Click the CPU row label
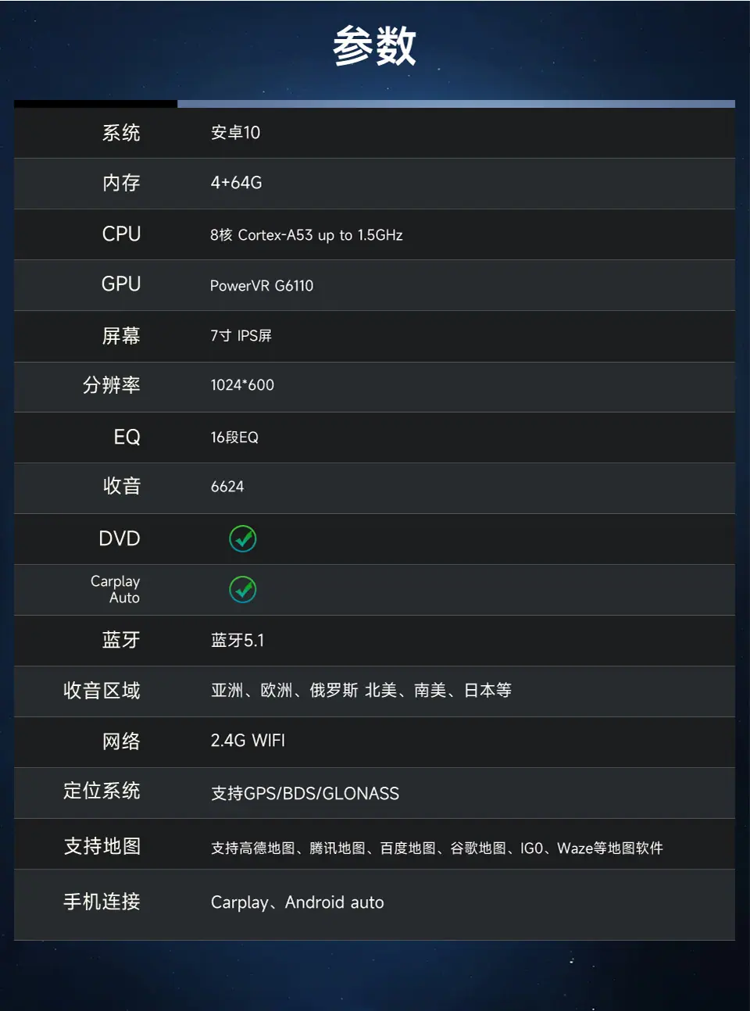The image size is (750, 1011). click(x=121, y=234)
